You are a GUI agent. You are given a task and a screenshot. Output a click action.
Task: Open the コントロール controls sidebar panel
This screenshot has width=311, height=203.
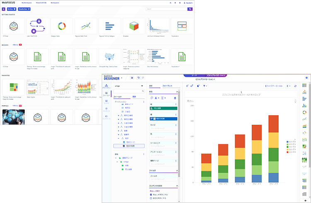pos(106,117)
